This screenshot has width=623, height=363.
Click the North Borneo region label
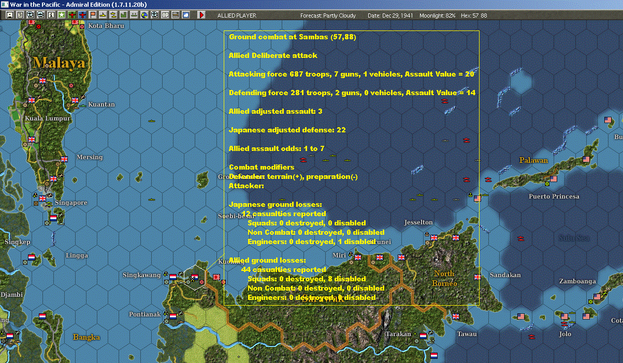pyautogui.click(x=444, y=278)
